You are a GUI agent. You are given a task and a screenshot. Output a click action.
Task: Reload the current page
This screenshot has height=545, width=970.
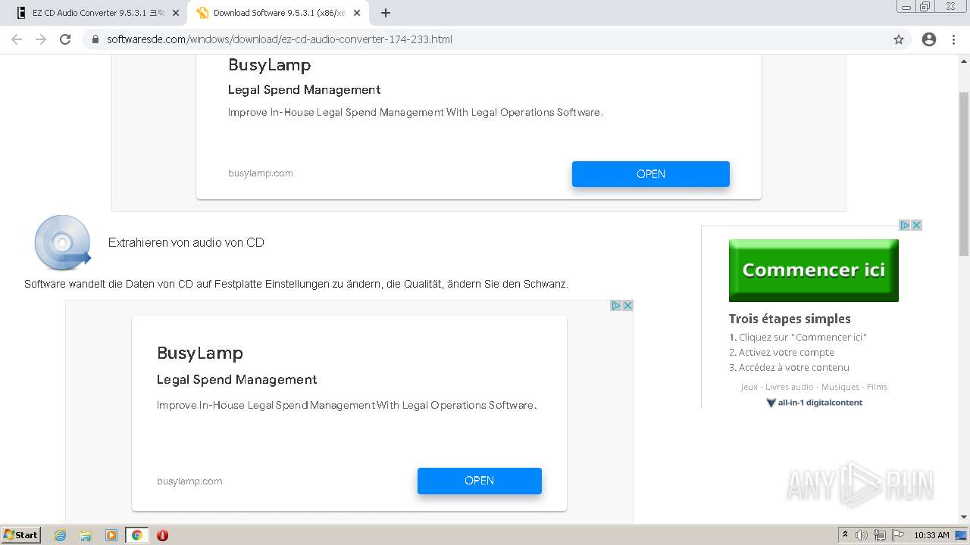click(x=65, y=39)
